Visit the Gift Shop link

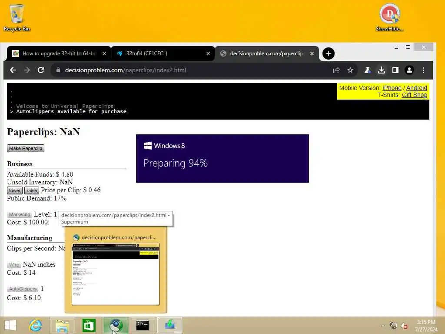[x=414, y=95]
